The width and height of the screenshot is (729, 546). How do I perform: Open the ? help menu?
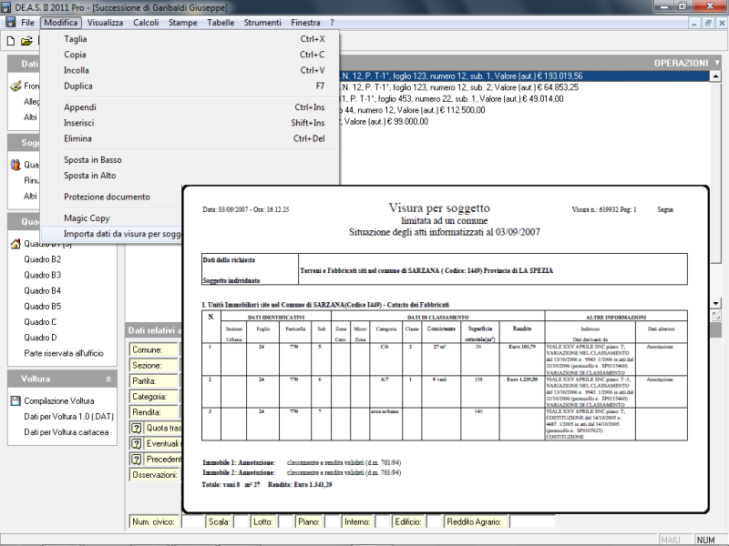pos(332,22)
